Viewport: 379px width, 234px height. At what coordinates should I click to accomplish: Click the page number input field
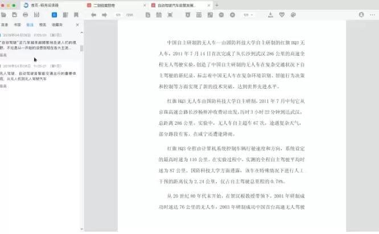coord(118,15)
